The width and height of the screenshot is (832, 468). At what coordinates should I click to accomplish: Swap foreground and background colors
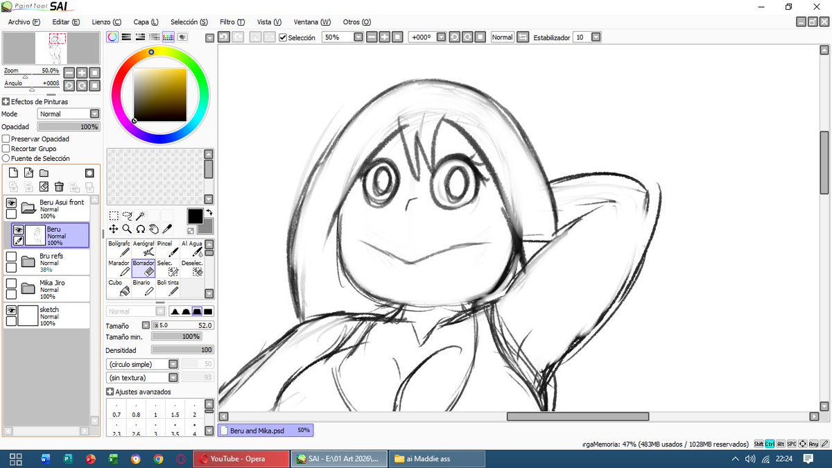[x=209, y=212]
